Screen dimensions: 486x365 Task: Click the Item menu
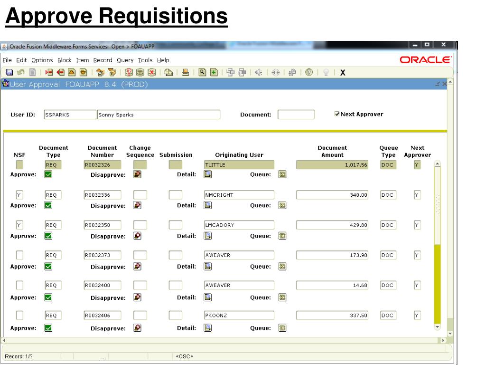(83, 60)
